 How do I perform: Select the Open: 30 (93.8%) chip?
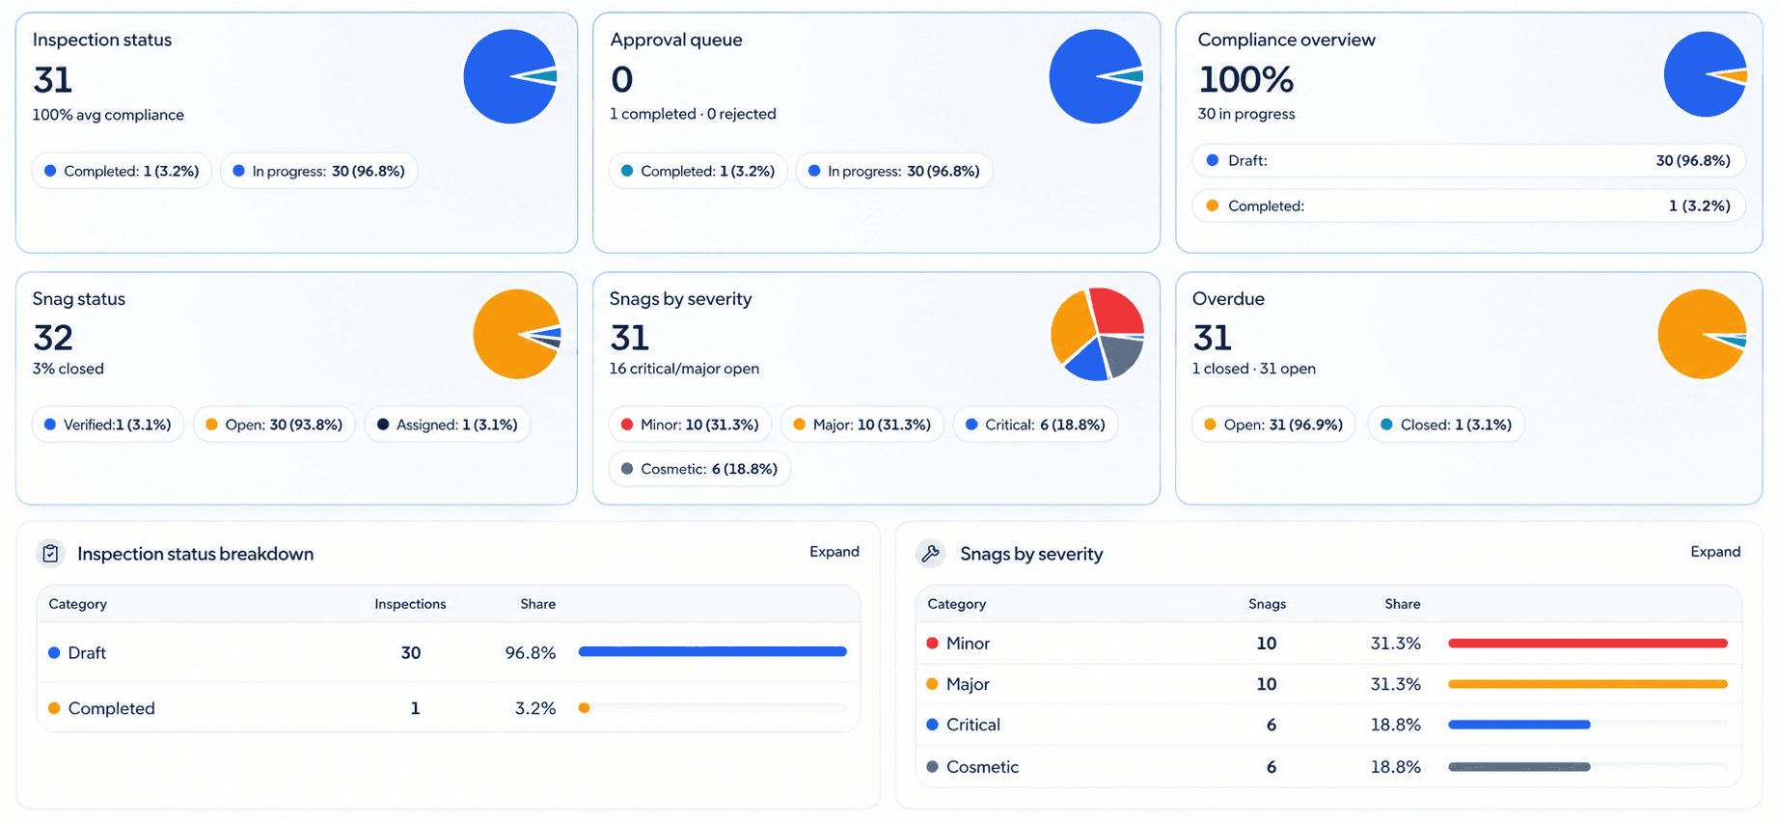[x=275, y=425]
